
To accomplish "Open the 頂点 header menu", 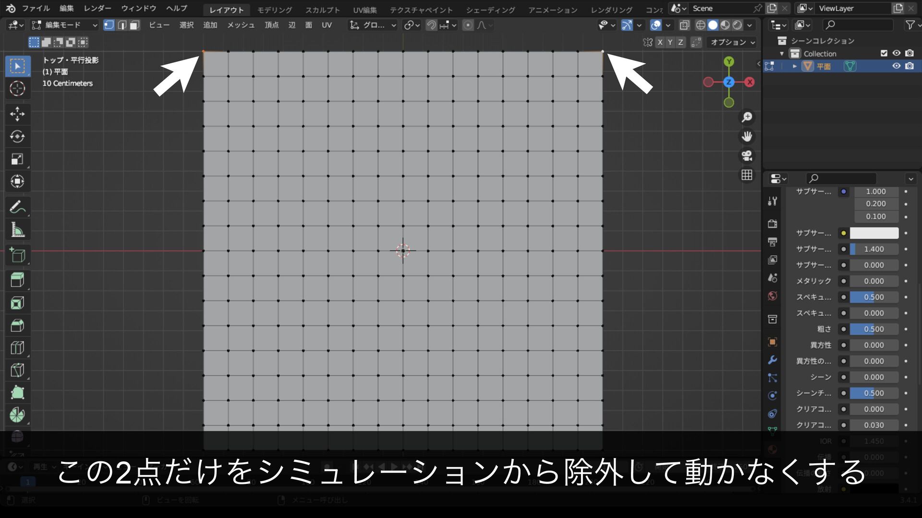I will click(271, 25).
